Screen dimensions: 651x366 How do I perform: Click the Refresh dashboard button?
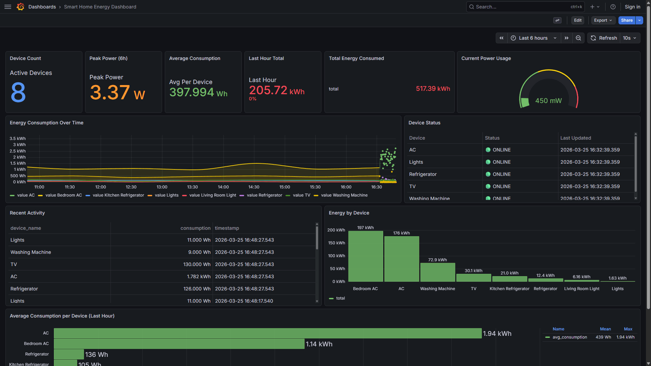(x=604, y=38)
